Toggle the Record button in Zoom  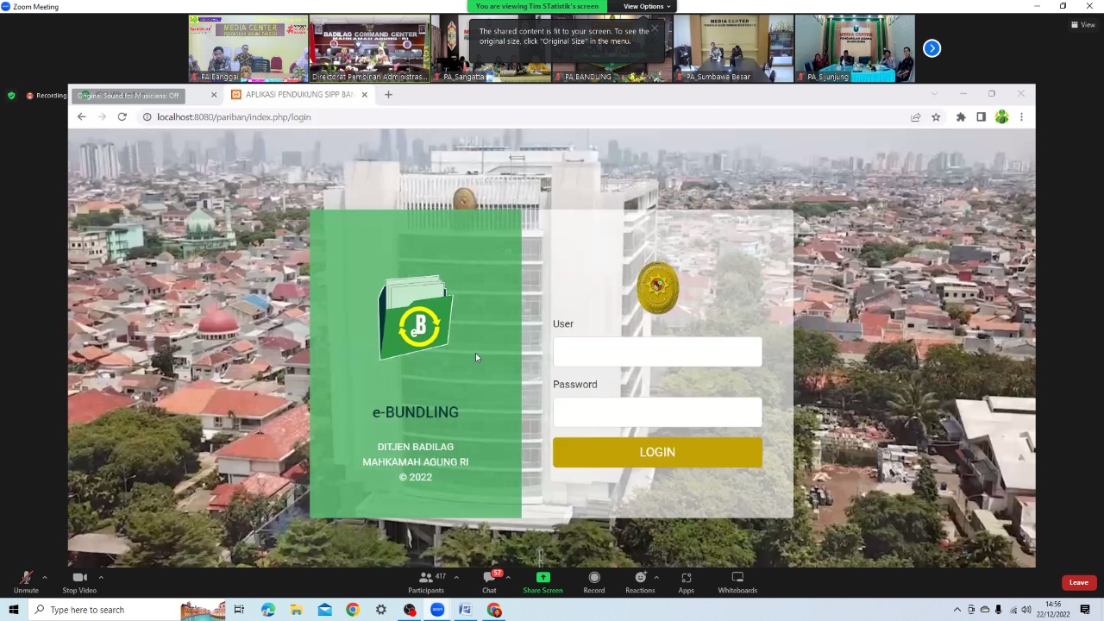point(593,580)
